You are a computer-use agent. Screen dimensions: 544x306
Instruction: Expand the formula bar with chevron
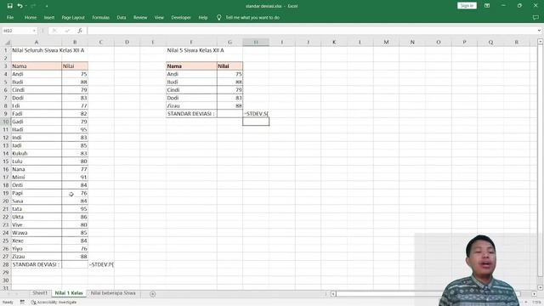click(x=539, y=31)
